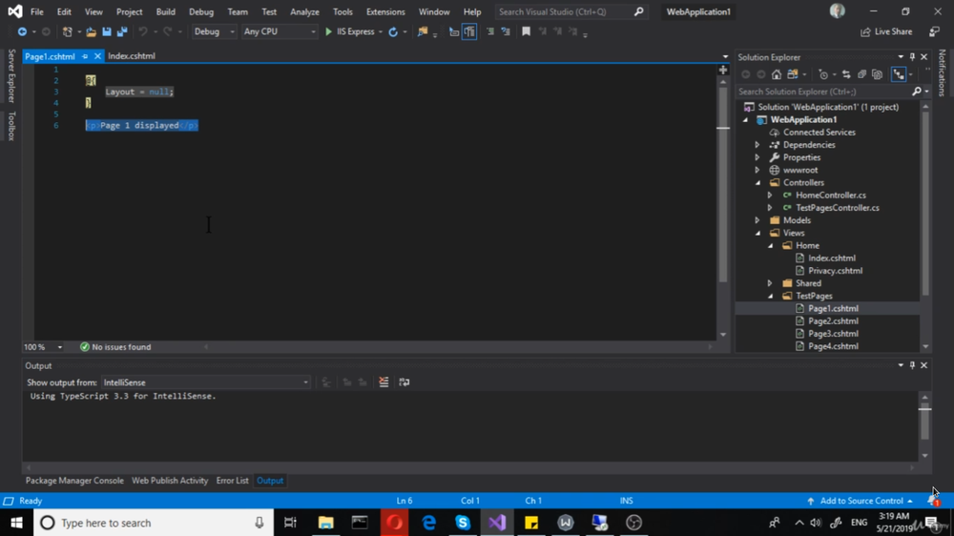The image size is (954, 536).
Task: Collapse All icon in Solution Explorer
Action: 861,74
